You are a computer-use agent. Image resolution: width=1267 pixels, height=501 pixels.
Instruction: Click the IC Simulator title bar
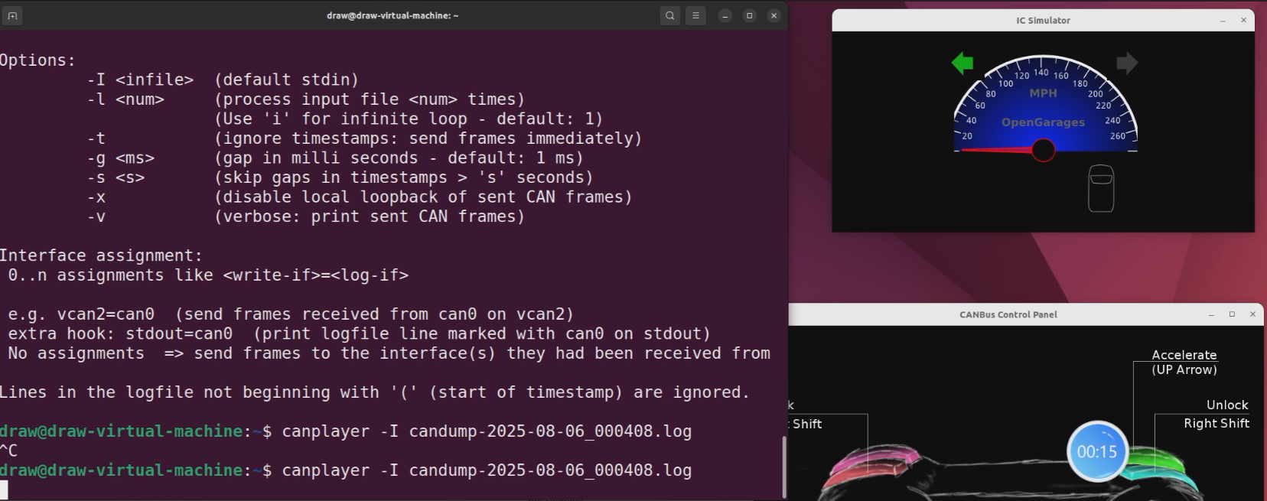tap(1043, 21)
